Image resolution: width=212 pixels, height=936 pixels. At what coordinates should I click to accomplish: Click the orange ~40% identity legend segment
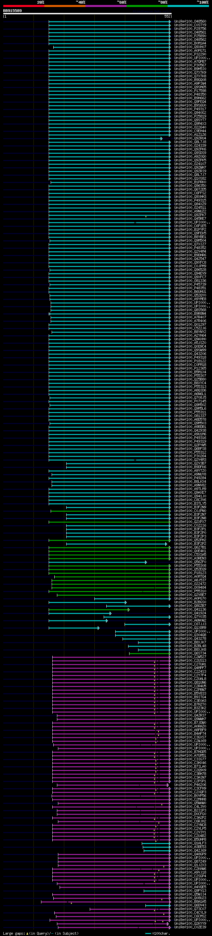pyautogui.click(x=65, y=6)
